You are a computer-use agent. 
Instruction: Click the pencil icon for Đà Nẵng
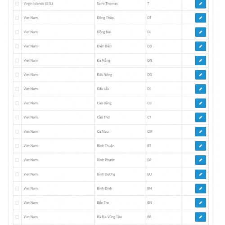click(x=201, y=61)
